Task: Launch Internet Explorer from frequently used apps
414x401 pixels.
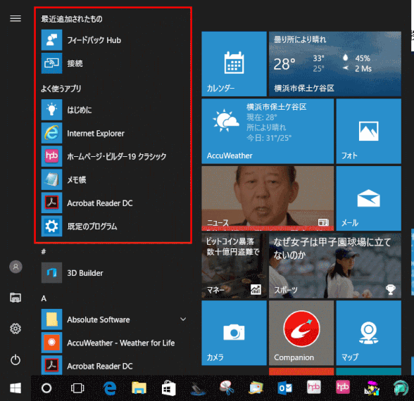Action: tap(113, 133)
